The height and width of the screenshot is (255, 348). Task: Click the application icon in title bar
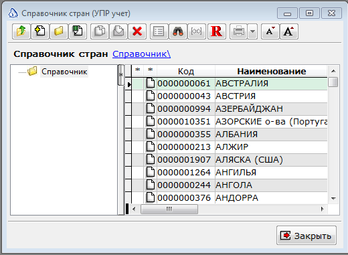(13, 13)
